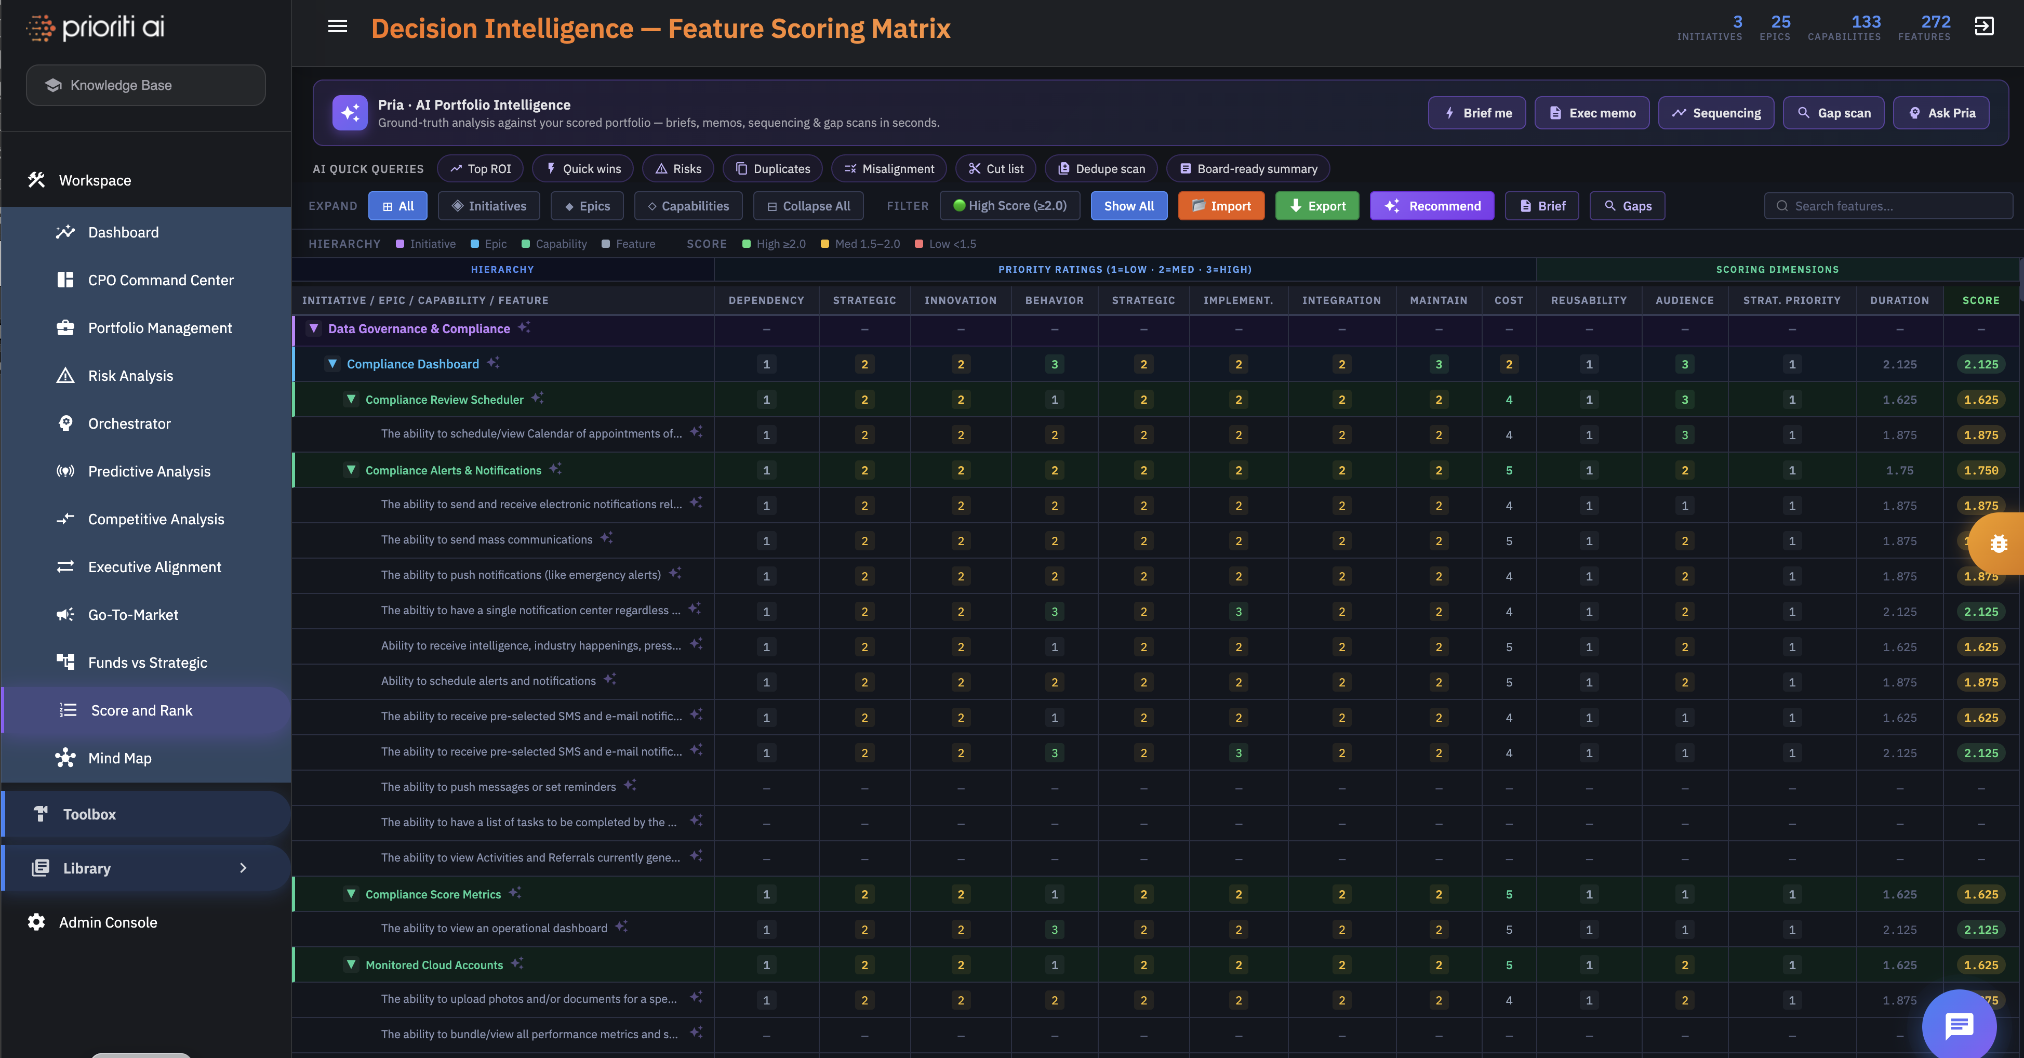Click the Portfolio Management briefcase icon
2024x1058 pixels.
pos(65,327)
